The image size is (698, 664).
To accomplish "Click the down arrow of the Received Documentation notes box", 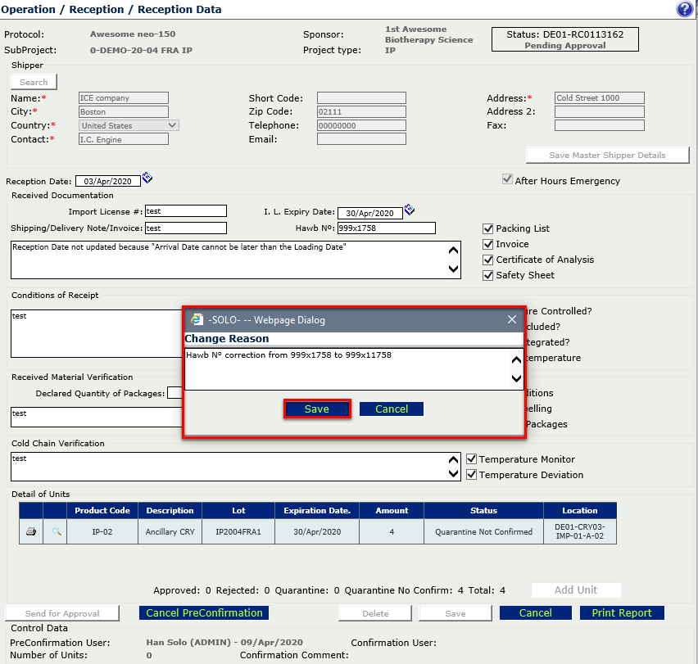I will pos(453,269).
